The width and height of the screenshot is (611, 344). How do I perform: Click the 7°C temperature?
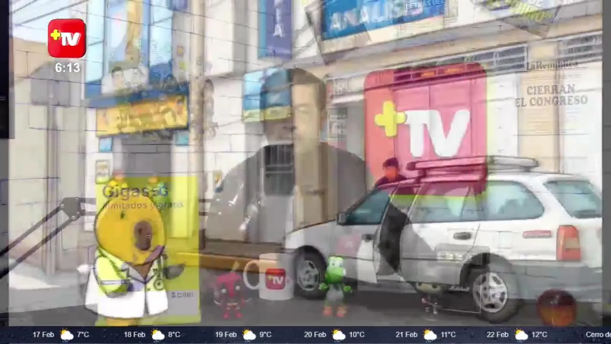[x=83, y=335]
